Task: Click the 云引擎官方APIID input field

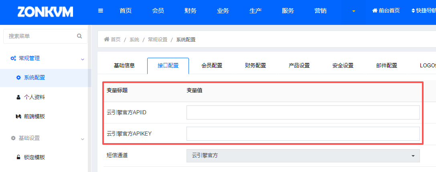Action: tap(303, 113)
